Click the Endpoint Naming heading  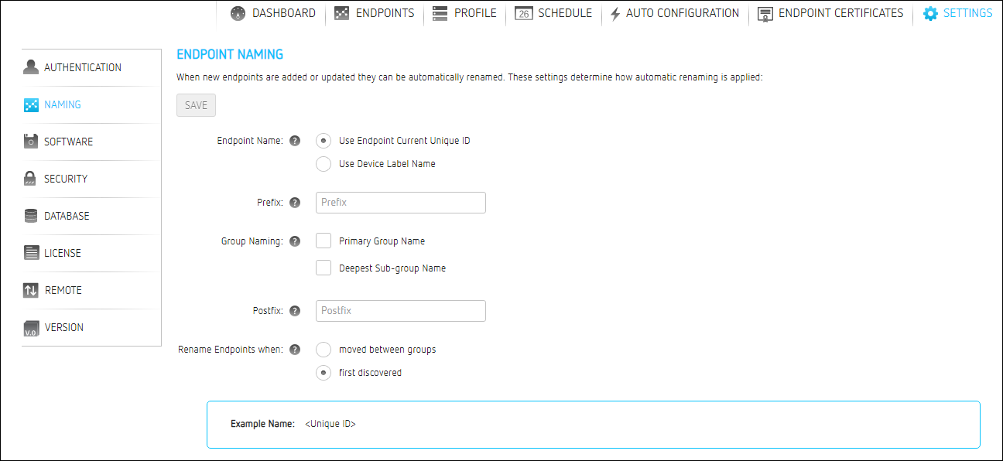click(x=230, y=54)
